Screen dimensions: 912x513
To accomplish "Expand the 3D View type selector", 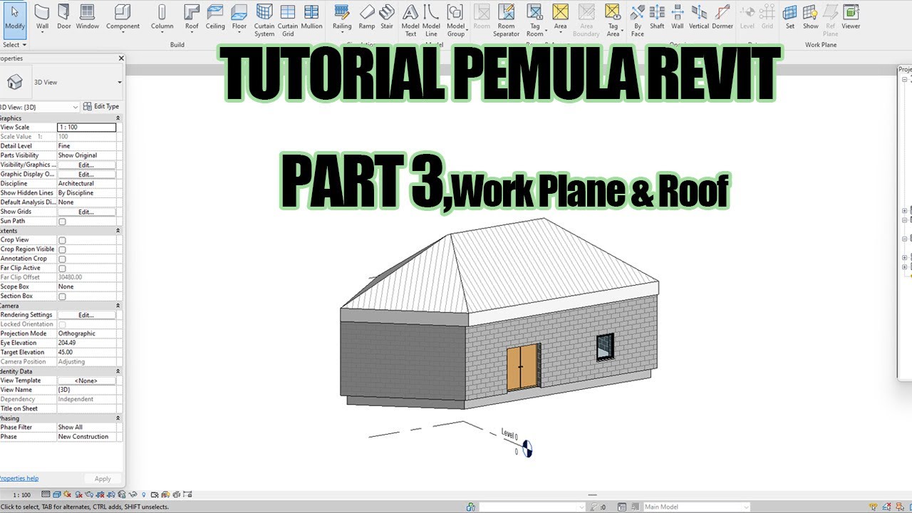I will [119, 82].
